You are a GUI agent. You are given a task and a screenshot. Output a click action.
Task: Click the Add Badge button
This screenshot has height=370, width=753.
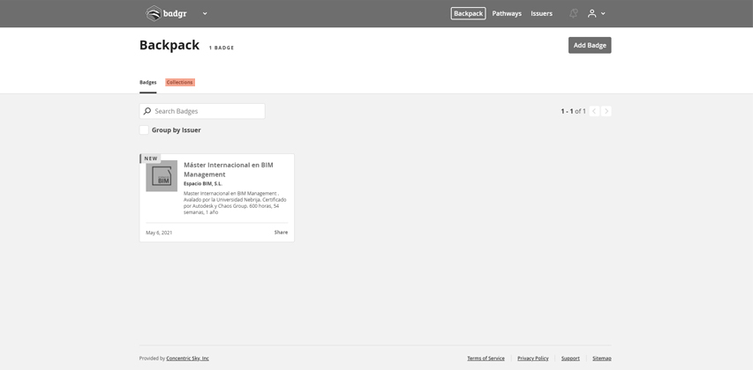point(590,45)
